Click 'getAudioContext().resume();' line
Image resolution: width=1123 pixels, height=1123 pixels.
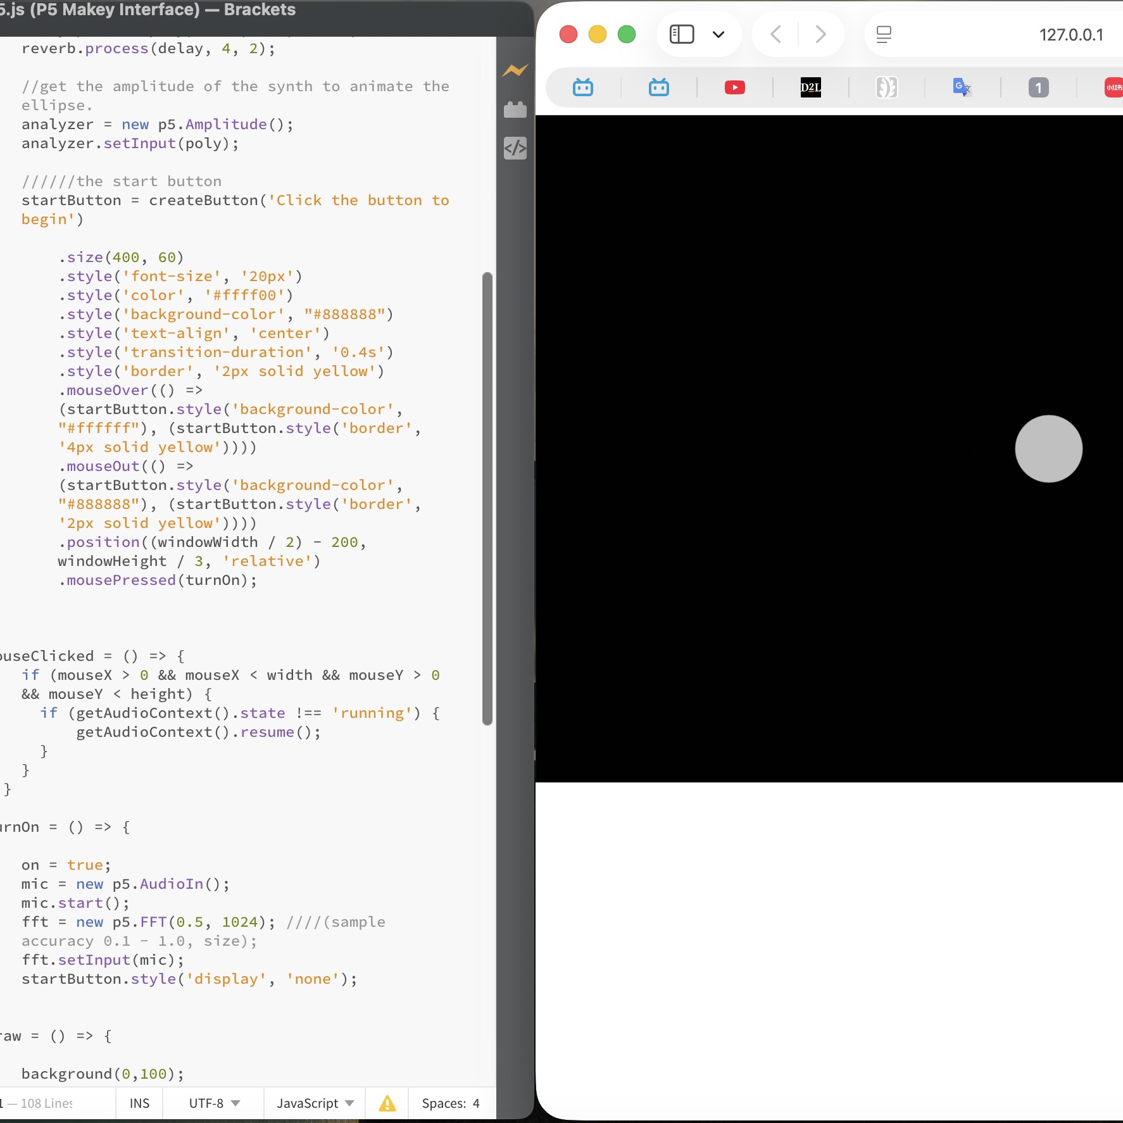pos(199,732)
